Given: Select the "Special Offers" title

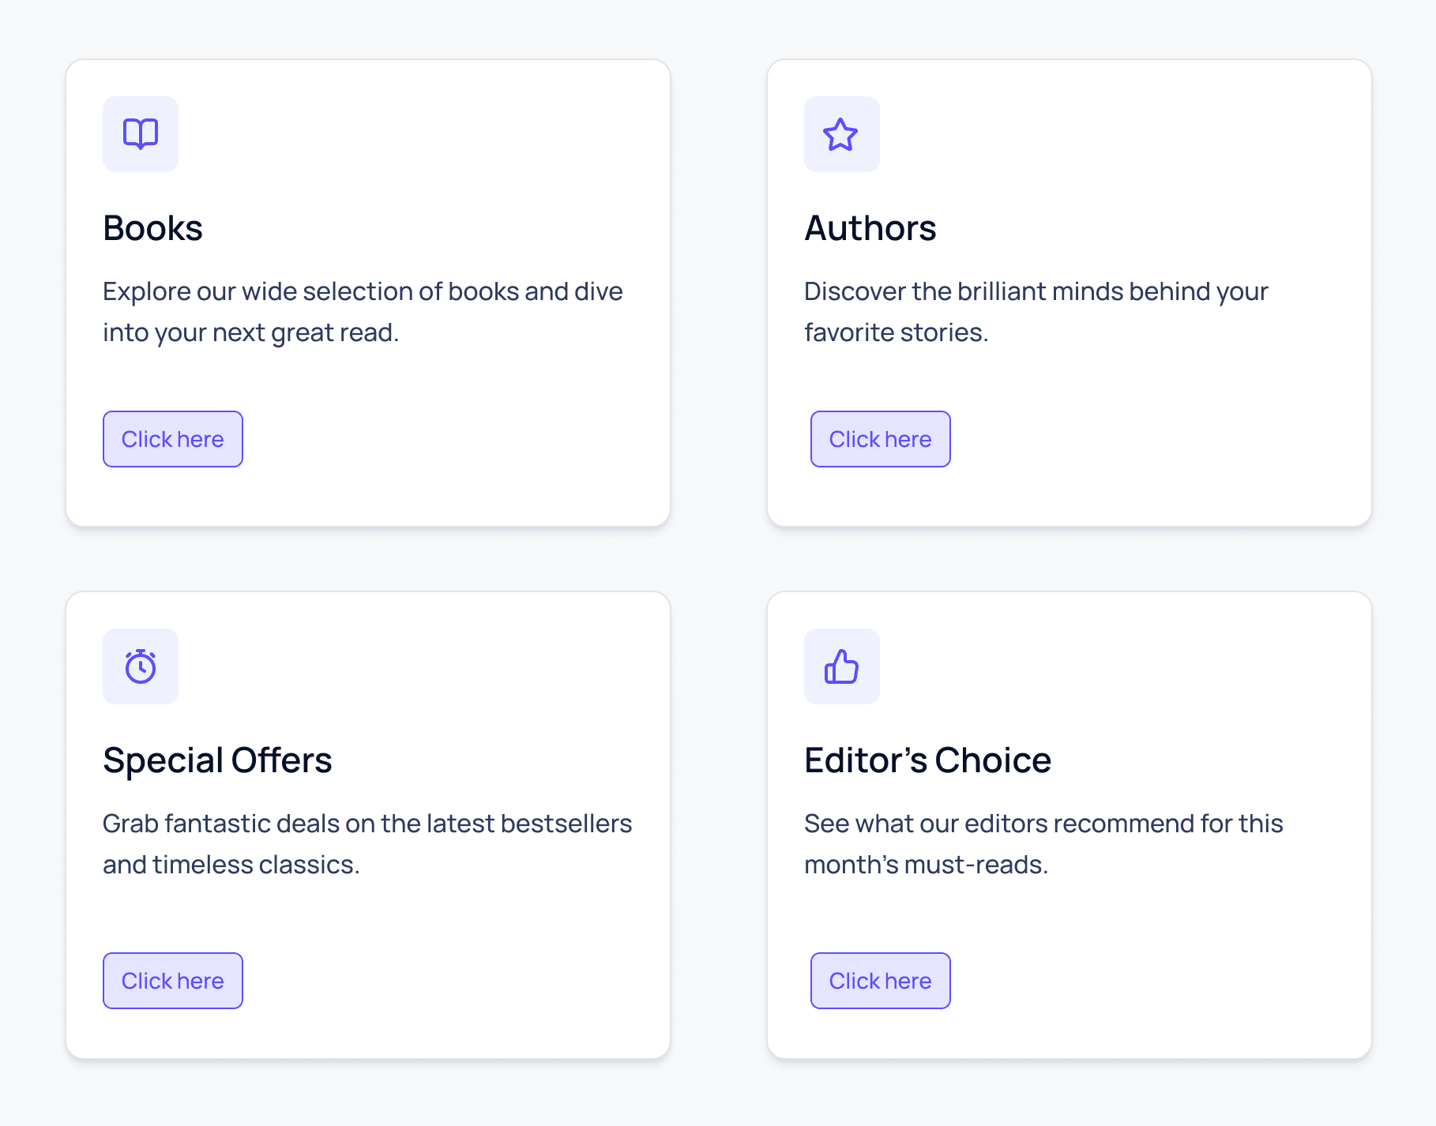Looking at the screenshot, I should pyautogui.click(x=217, y=760).
